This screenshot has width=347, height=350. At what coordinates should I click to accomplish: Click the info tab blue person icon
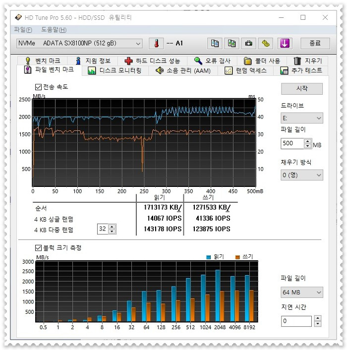[x=78, y=60]
